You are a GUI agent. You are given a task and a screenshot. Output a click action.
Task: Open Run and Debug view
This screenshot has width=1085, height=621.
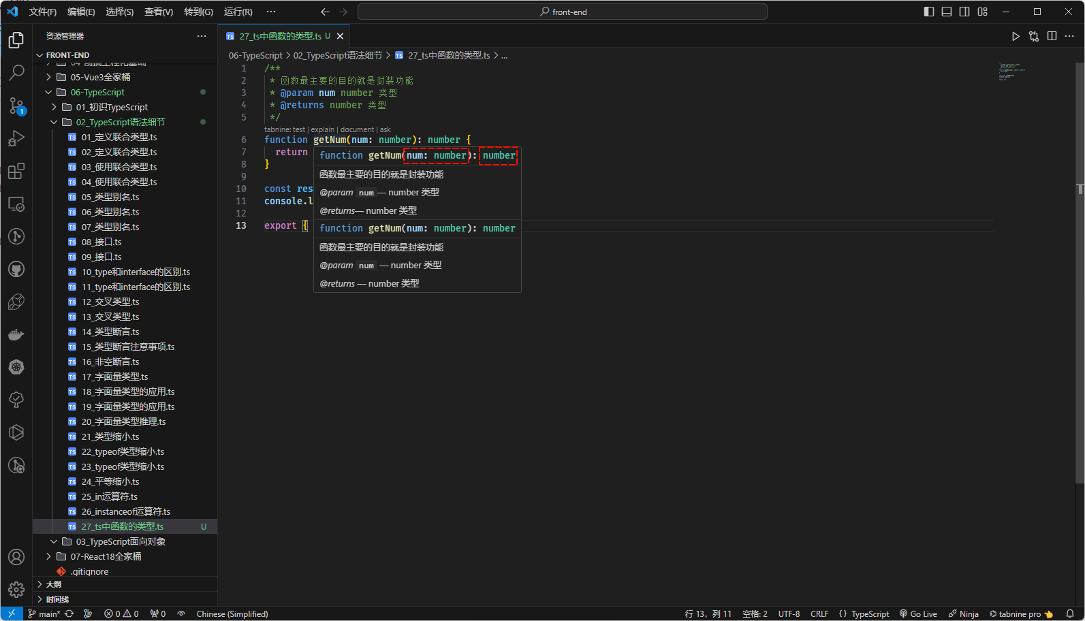point(16,138)
